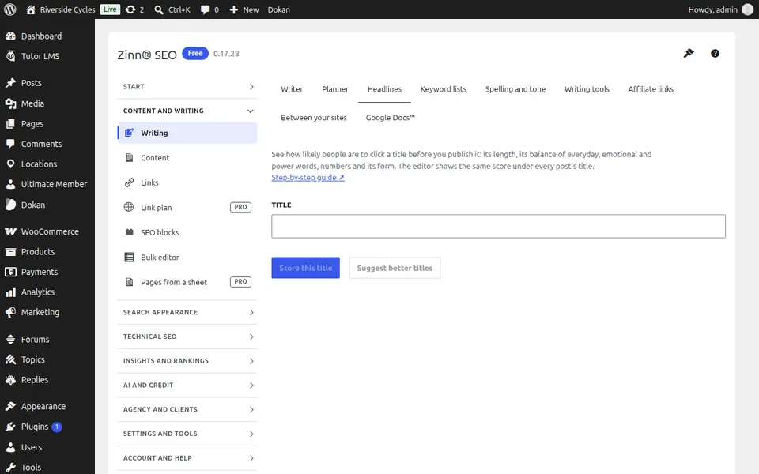This screenshot has width=759, height=474.
Task: Expand the Insights and Rankings section
Action: [x=187, y=361]
